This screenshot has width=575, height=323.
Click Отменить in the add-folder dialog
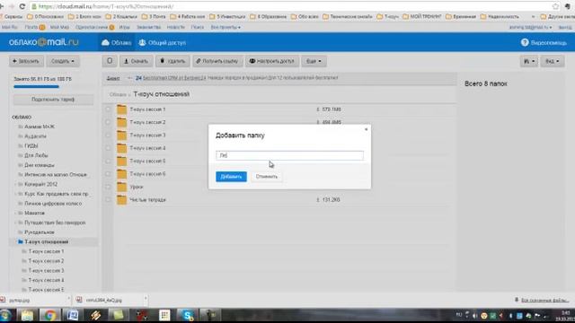coord(267,177)
